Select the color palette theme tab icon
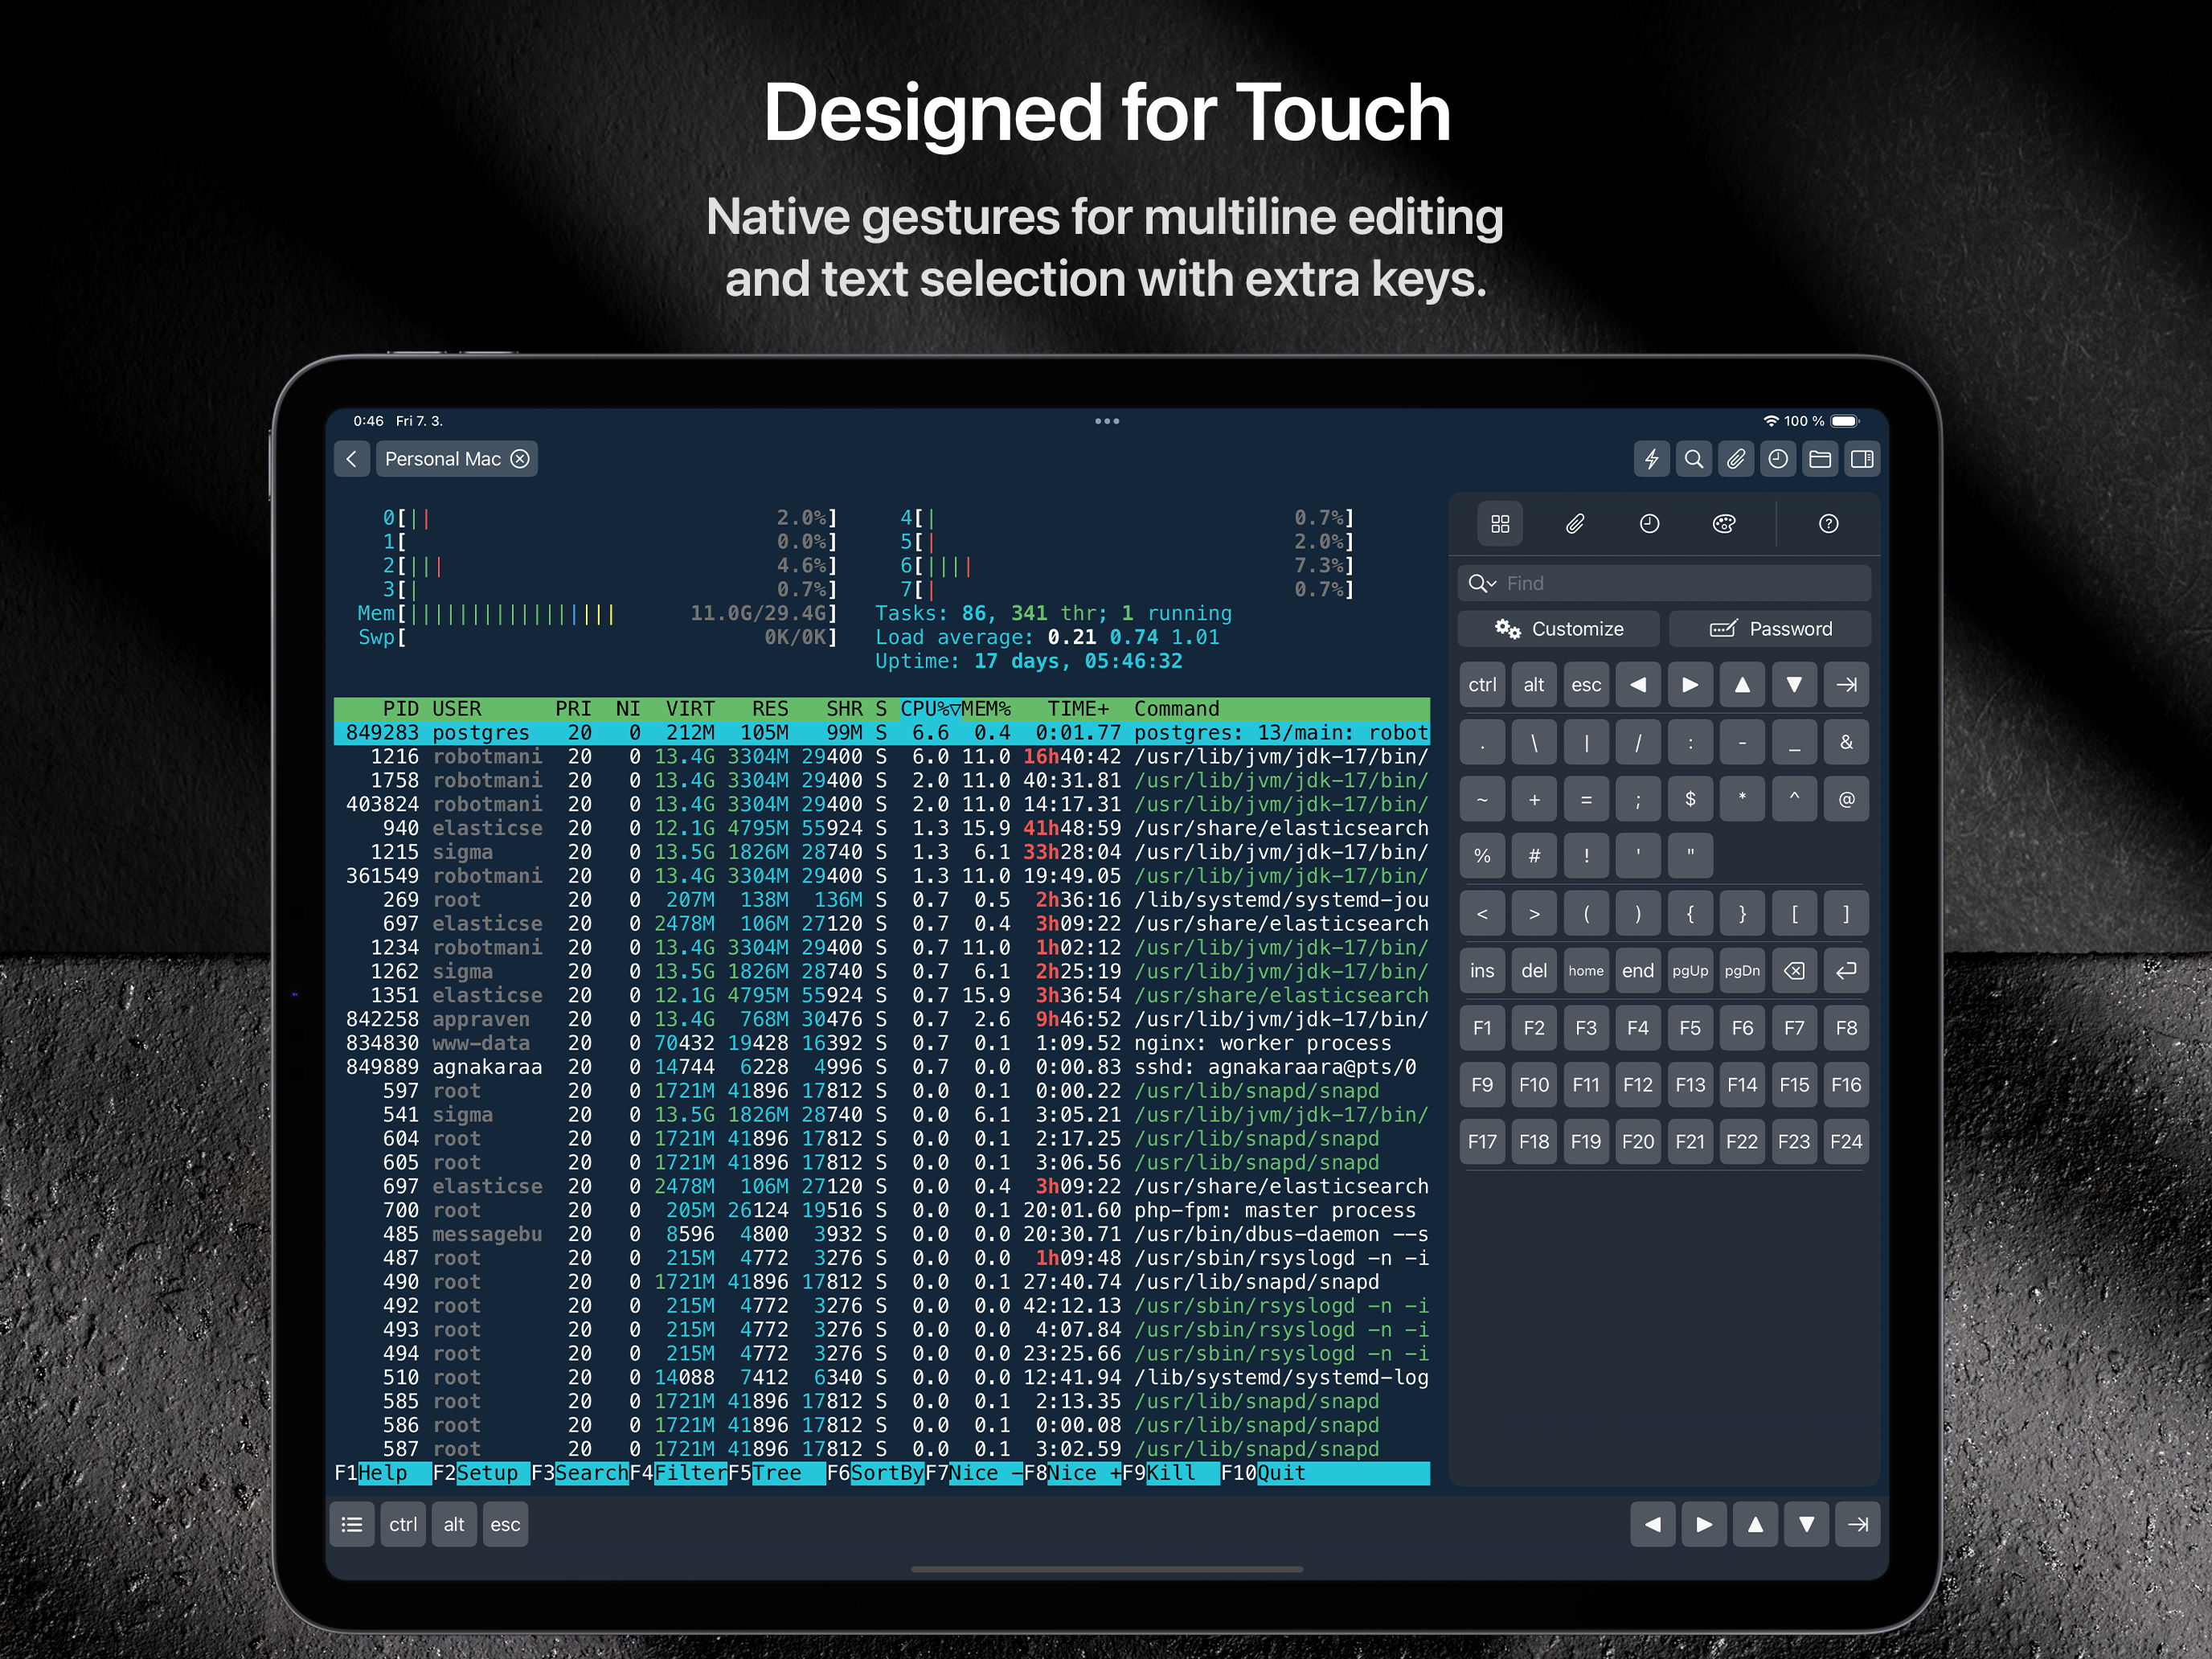Viewport: 2212px width, 1659px height. (1724, 524)
